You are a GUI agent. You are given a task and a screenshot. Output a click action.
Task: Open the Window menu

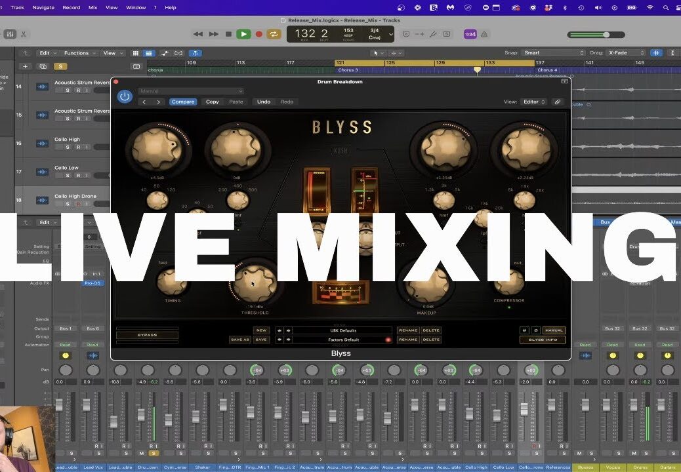136,7
